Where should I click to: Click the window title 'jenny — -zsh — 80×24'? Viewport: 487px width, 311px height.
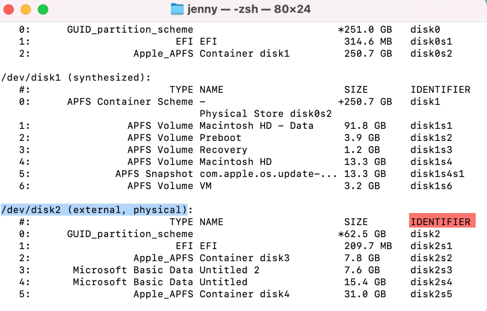[x=249, y=9]
